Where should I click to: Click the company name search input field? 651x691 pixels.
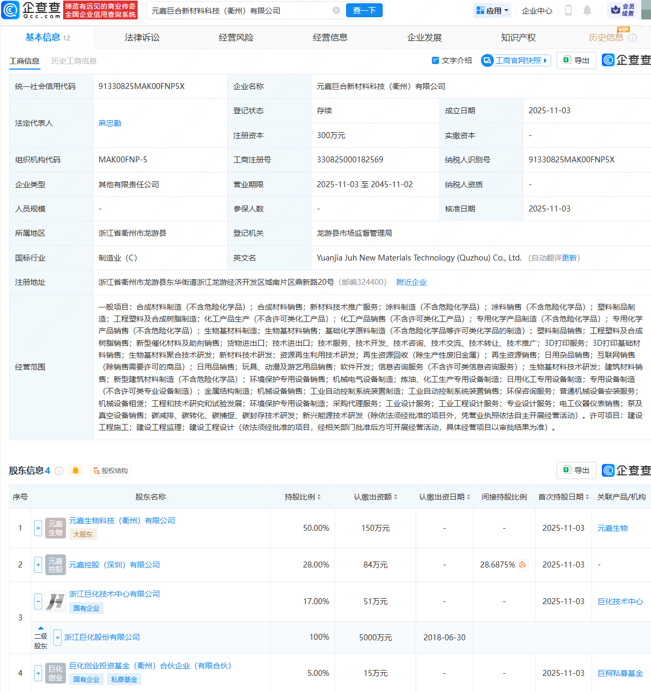pos(238,10)
